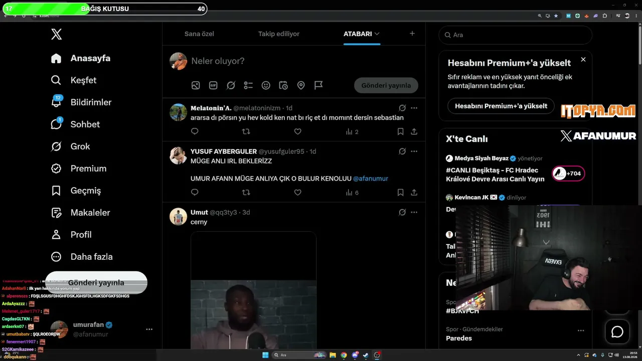Open Profil page
Image resolution: width=642 pixels, height=361 pixels.
(71, 235)
